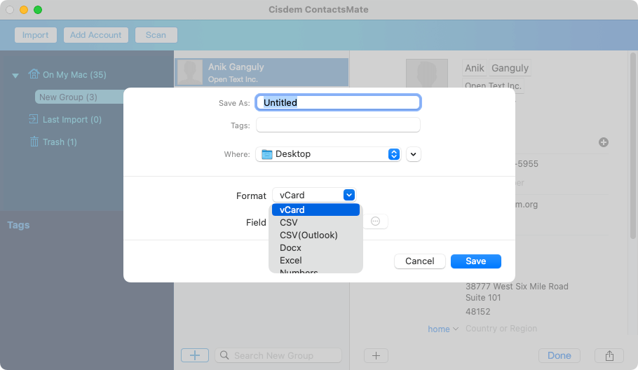Choose Docx export format
Screen dimensions: 638x370
[315, 247]
